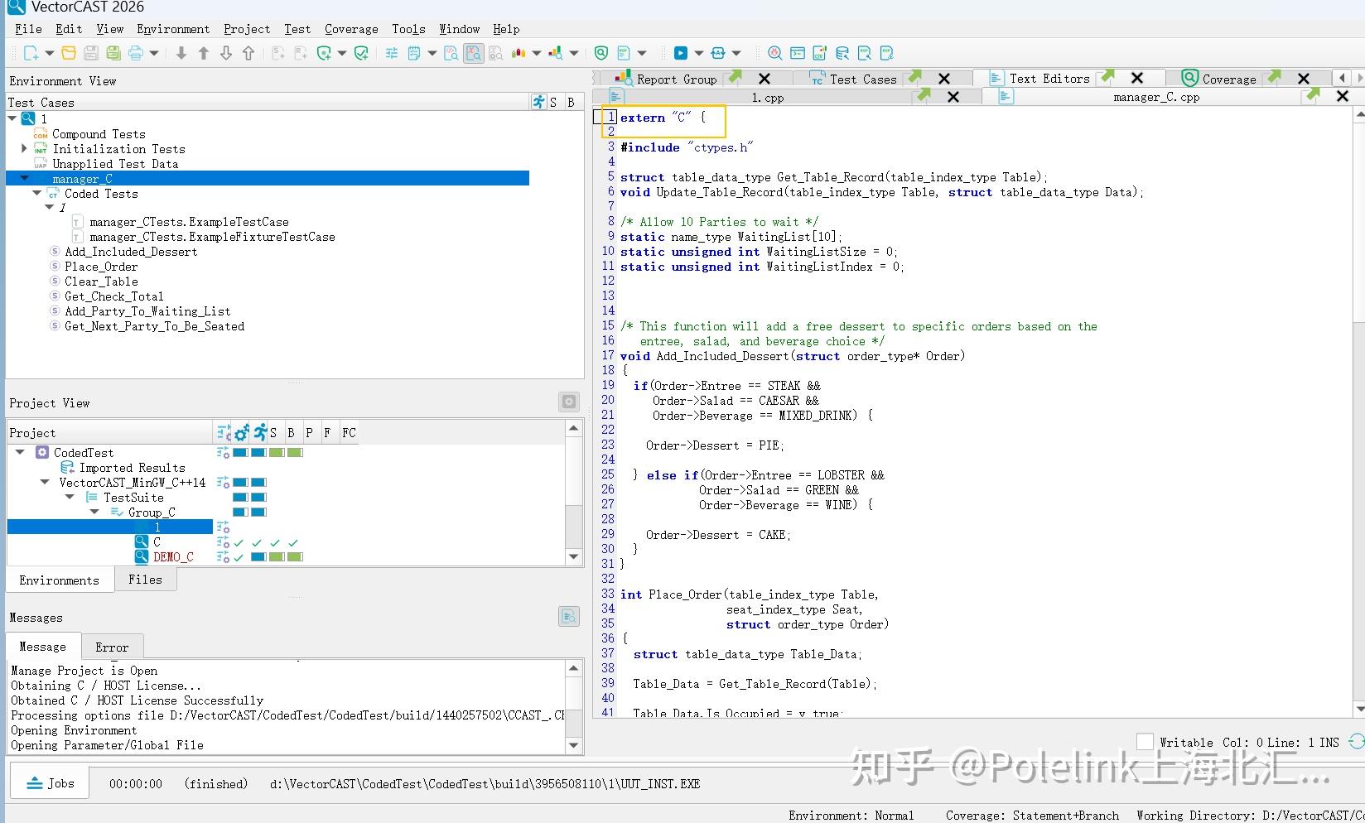This screenshot has width=1365, height=823.
Task: Switch to the Error messages tab
Action: [x=112, y=647]
